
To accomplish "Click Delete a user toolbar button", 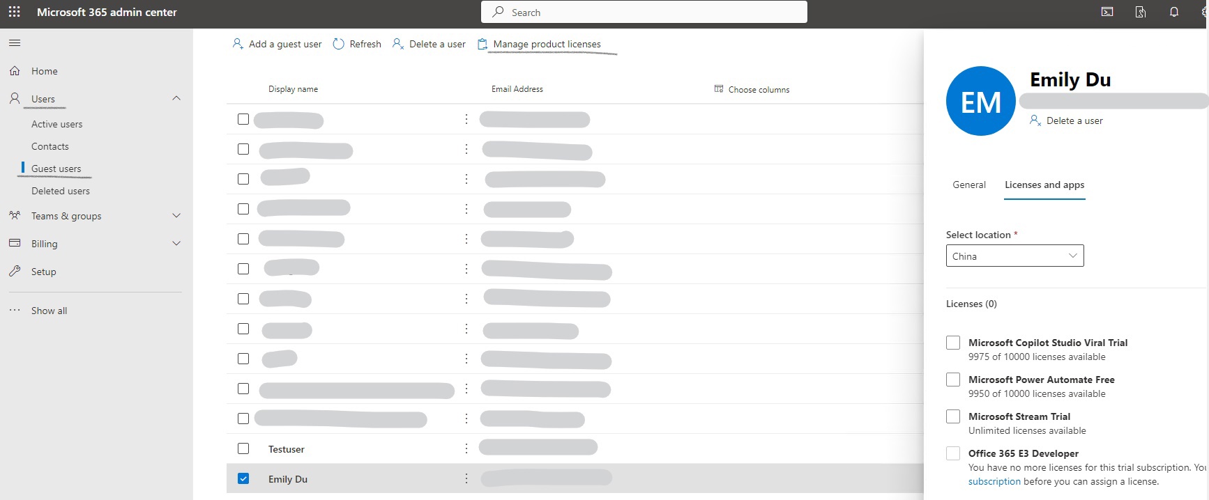I will click(429, 44).
